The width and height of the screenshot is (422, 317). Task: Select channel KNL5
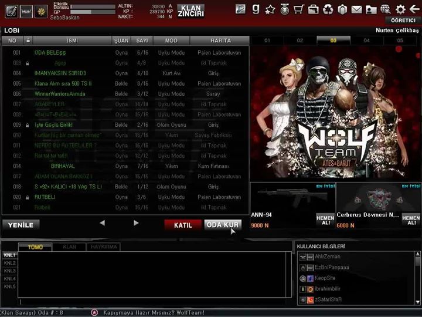coord(10,286)
